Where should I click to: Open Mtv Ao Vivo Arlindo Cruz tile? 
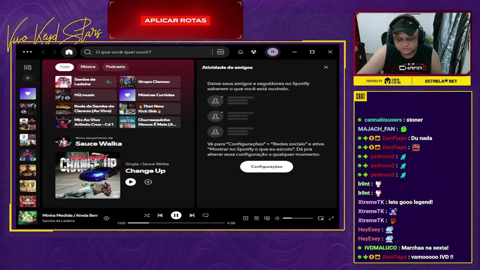click(86, 122)
